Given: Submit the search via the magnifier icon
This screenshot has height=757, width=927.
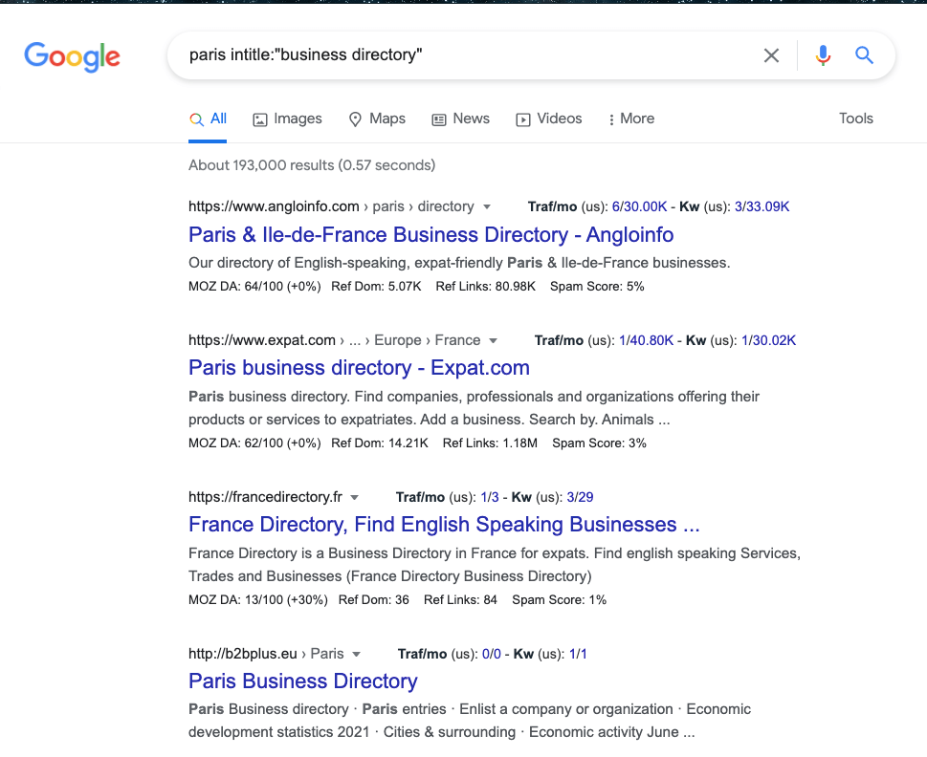Looking at the screenshot, I should point(863,55).
